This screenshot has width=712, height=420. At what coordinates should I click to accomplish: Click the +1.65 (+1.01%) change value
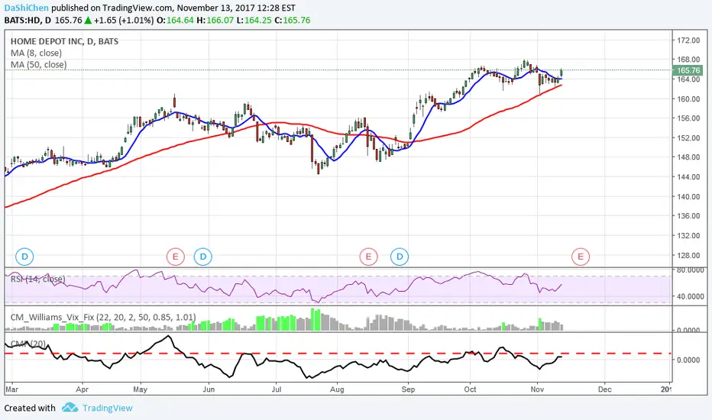(x=124, y=21)
